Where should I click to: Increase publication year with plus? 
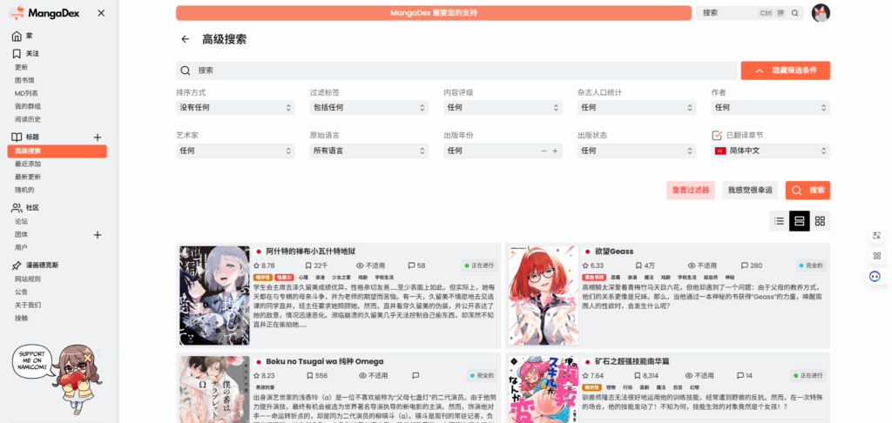(555, 151)
